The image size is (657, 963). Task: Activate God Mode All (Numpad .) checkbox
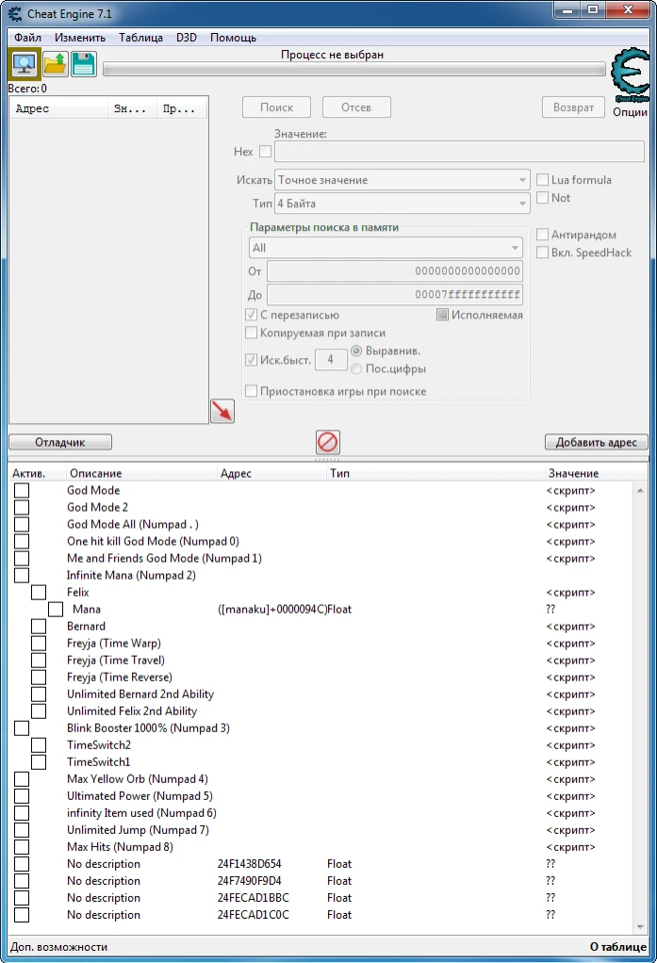pos(22,525)
